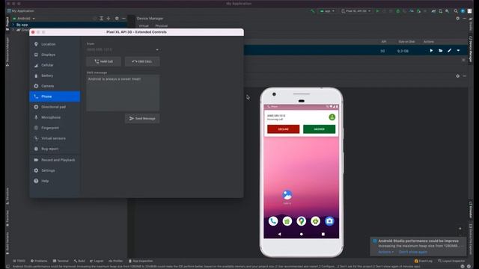This screenshot has height=269, width=479.
Task: Collapse all in the project panel toolbar
Action: 108,18
